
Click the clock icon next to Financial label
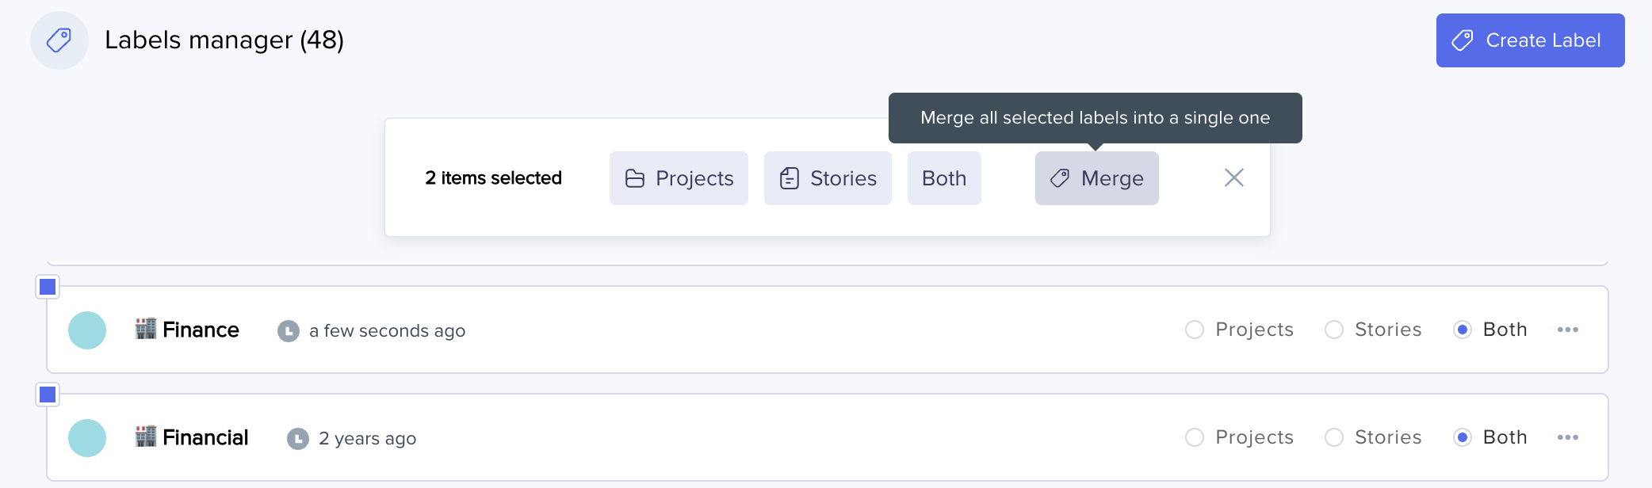point(299,437)
